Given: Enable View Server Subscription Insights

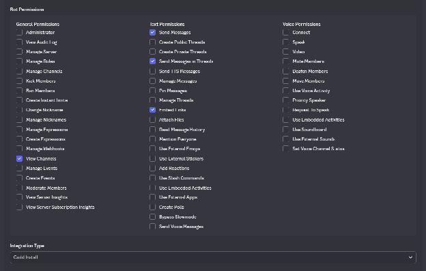Looking at the screenshot, I should click(x=19, y=208).
